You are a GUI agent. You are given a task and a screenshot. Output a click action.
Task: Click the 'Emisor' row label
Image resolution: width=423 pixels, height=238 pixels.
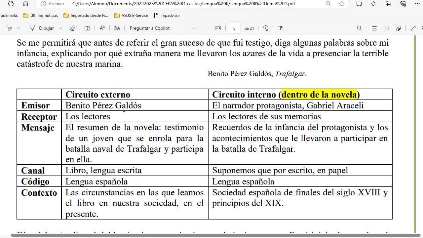35,105
